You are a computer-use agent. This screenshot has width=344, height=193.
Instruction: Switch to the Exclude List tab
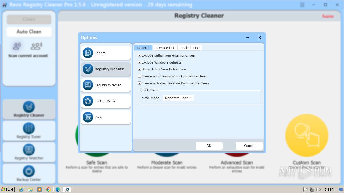[x=165, y=48]
